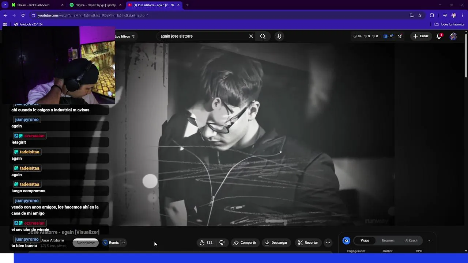Click the clock stat showing 84
Viewport: 468px width, 263px height.
[x=358, y=36]
